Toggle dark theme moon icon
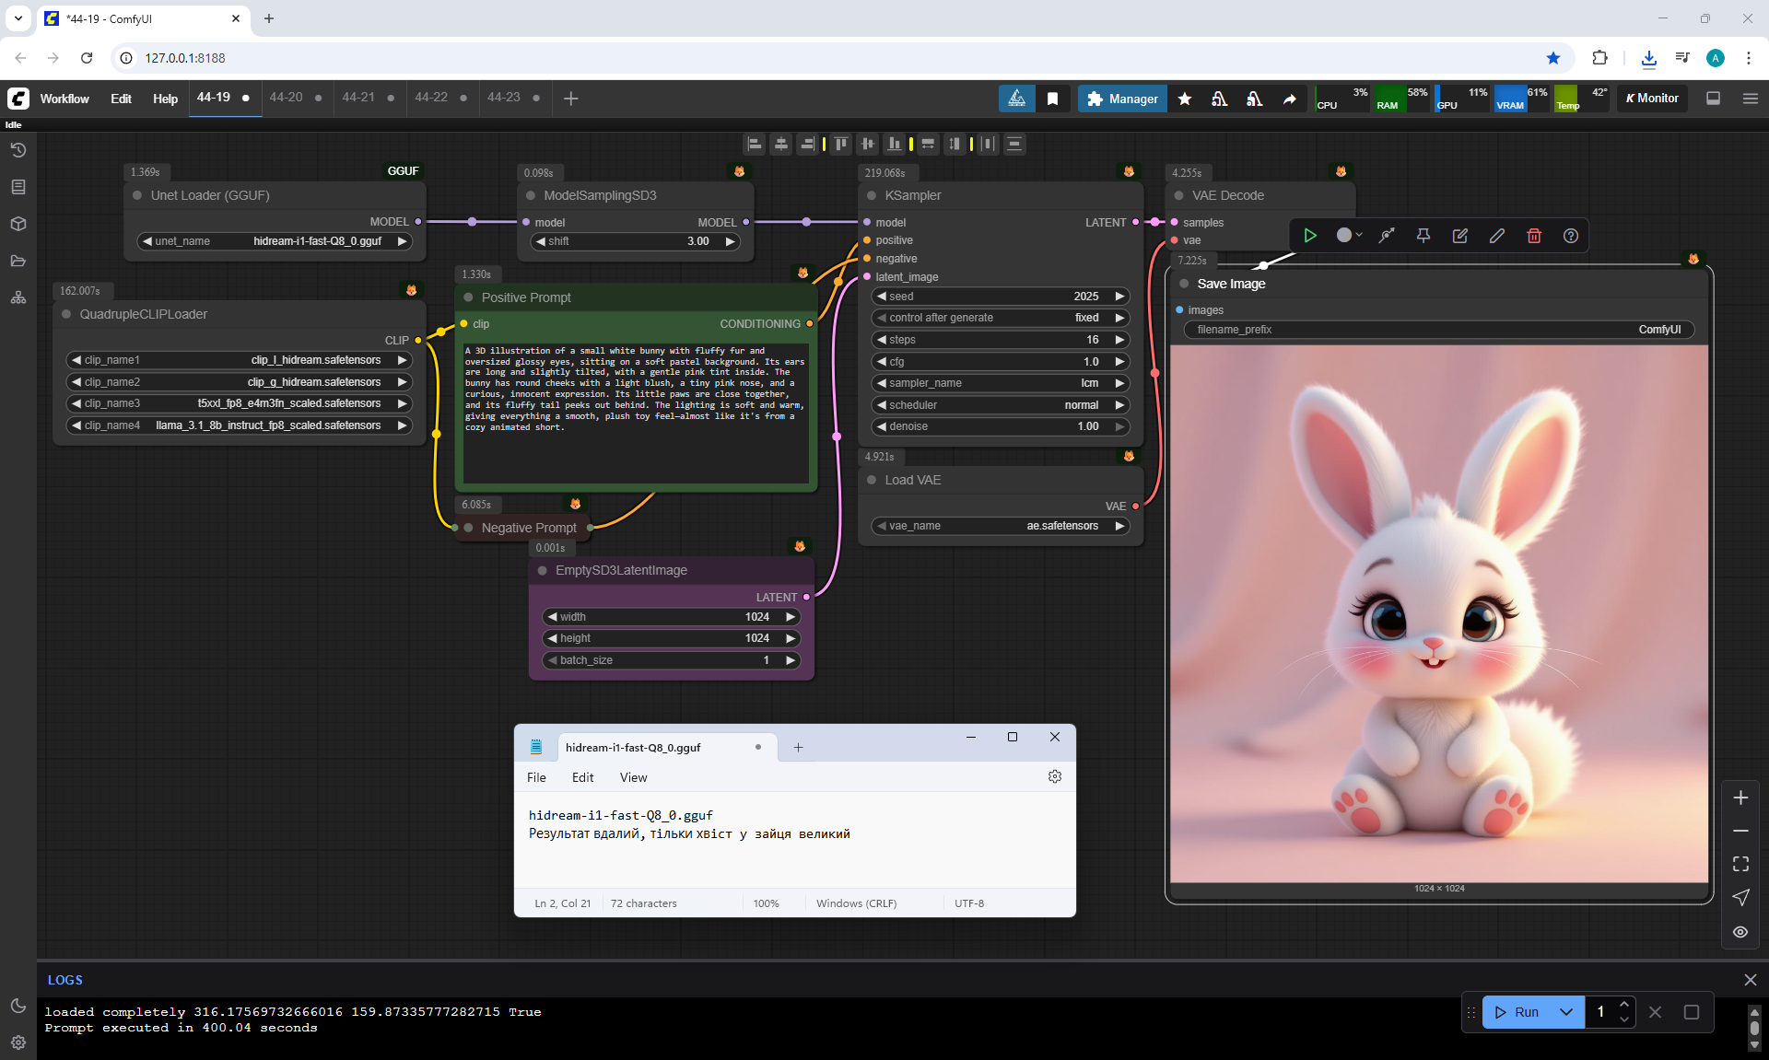The width and height of the screenshot is (1769, 1060). [x=18, y=1006]
